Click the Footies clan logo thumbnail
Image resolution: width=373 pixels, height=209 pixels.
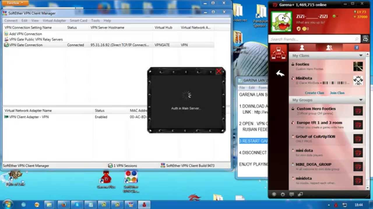point(358,66)
